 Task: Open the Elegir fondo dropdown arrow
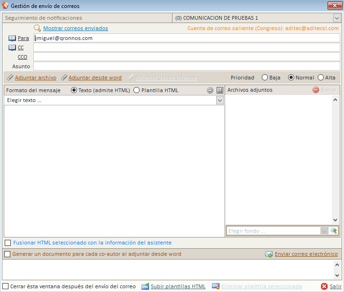click(324, 231)
